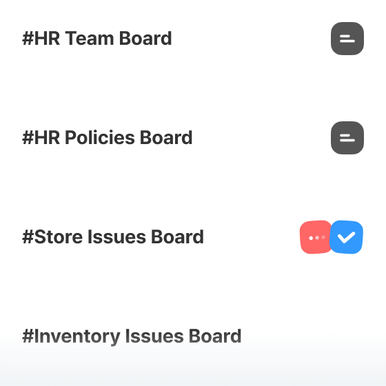
Task: Open the red chat bubble icon on Store Issues Board
Action: click(316, 237)
